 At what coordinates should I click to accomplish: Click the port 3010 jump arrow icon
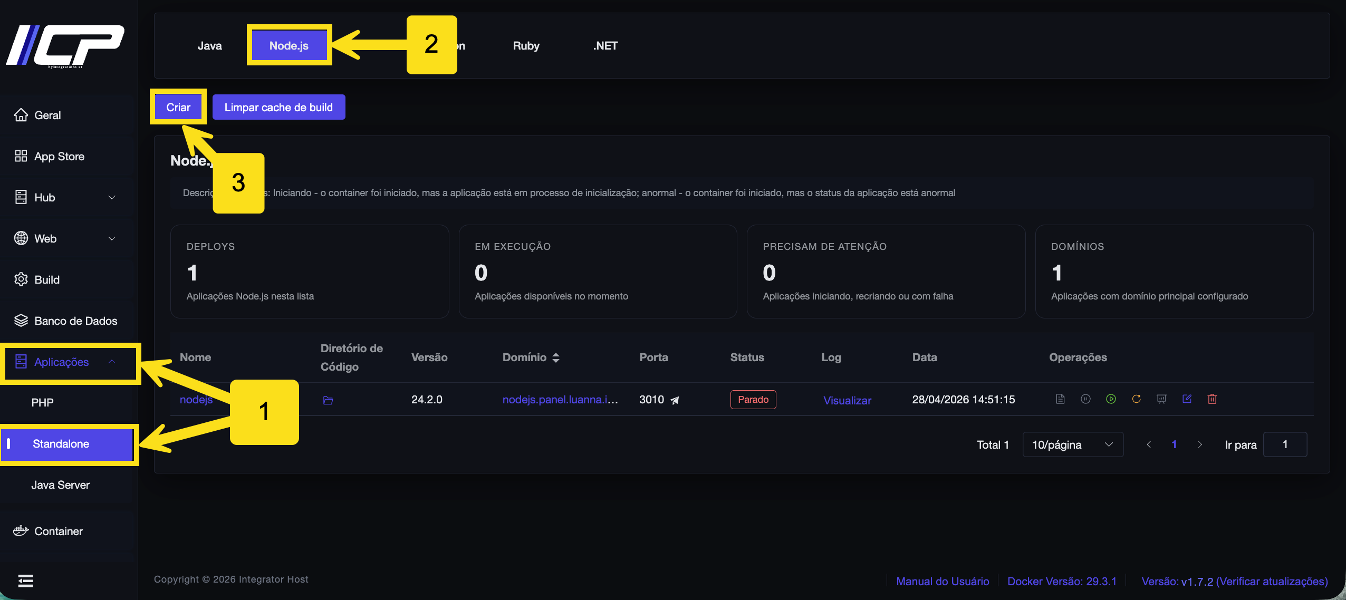coord(675,400)
